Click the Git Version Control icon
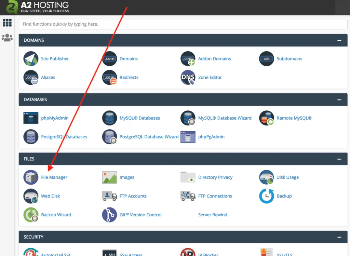 click(x=109, y=215)
